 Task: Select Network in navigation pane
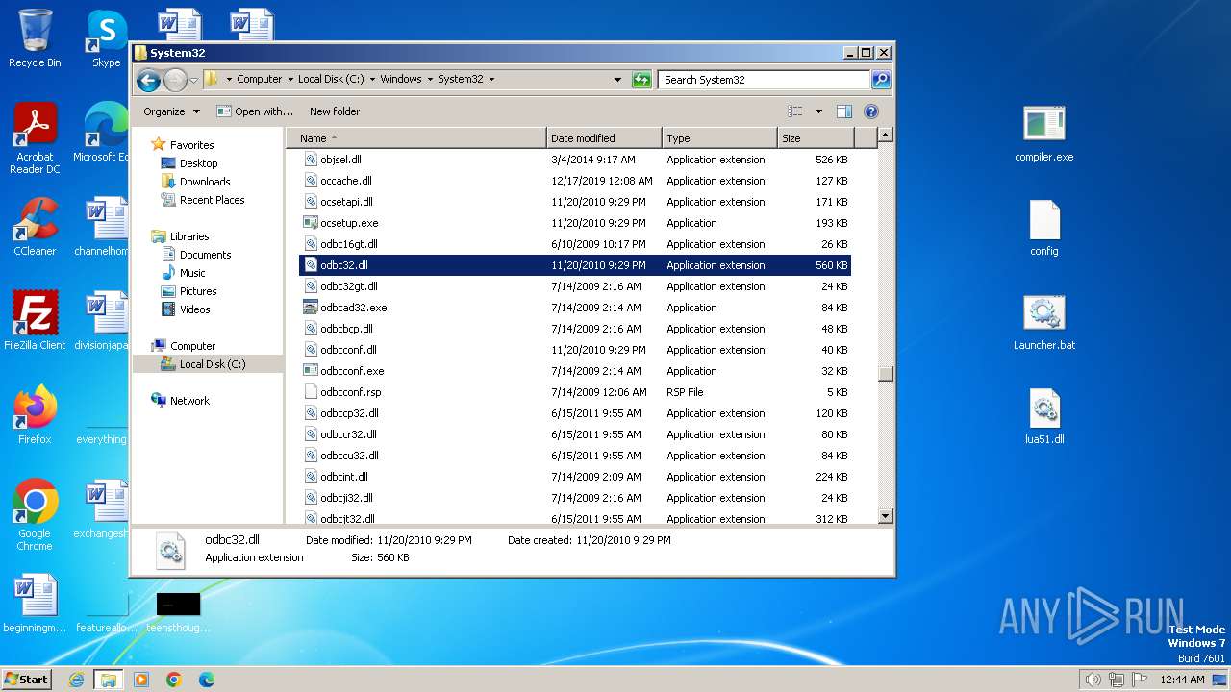189,401
